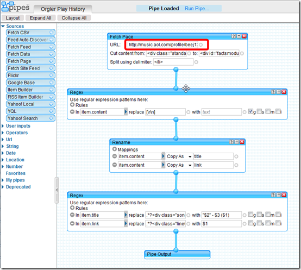Remove the item.content rule in top Regex

pos(72,112)
